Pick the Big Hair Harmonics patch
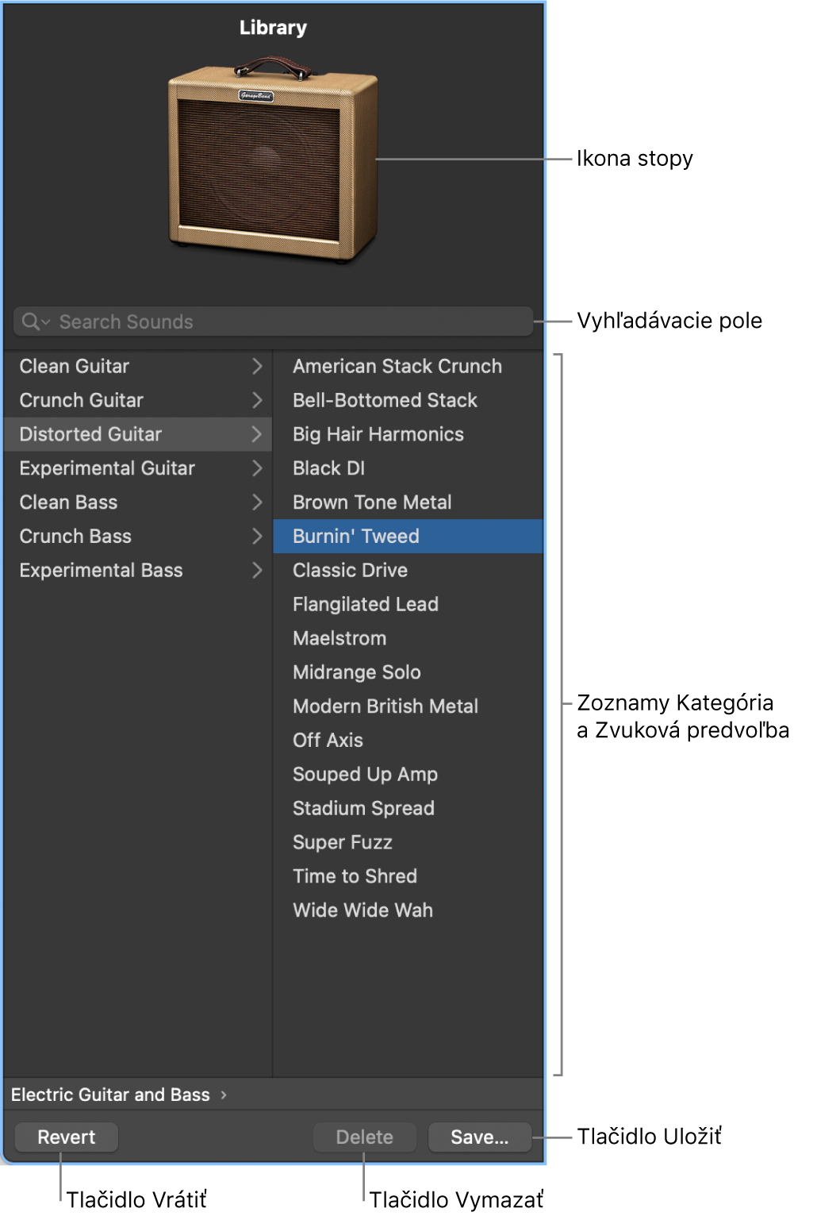Screen dimensions: 840x1216 378,434
